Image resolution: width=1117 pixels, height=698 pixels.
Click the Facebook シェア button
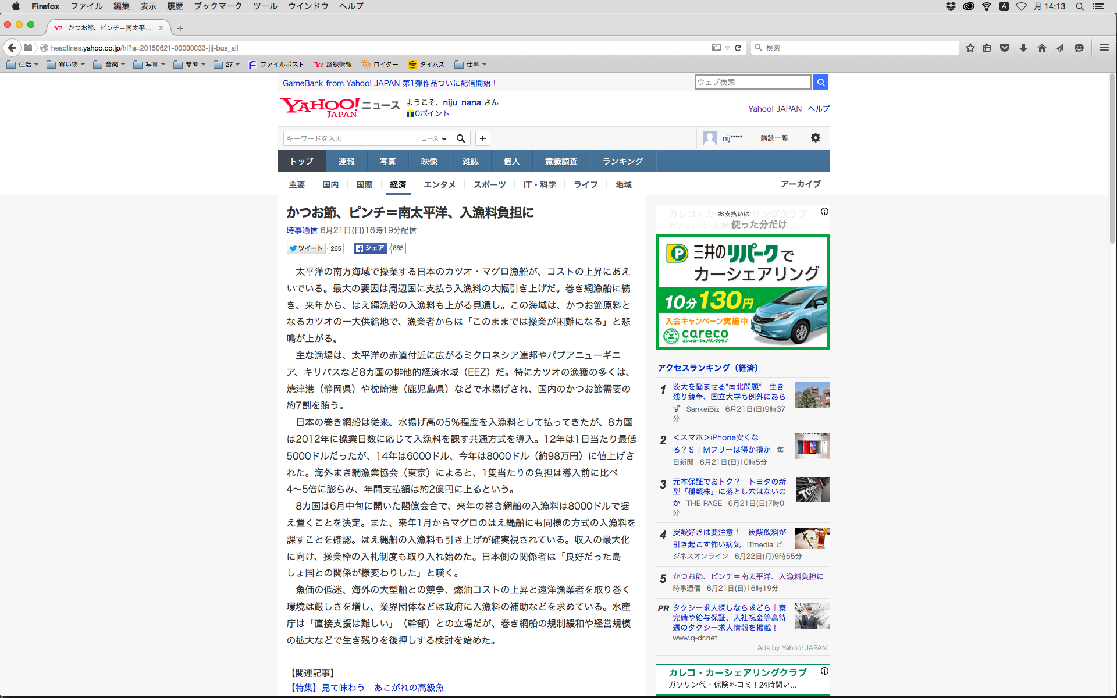[371, 248]
